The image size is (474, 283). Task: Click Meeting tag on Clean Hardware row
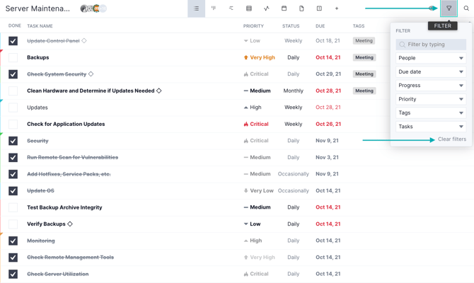coord(364,91)
